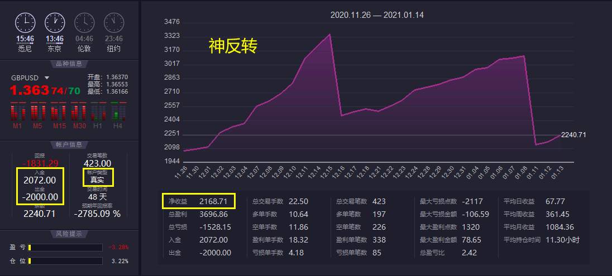Click the 仓位 position progress bar
Viewport: 612px width, 276px height.
(65, 261)
